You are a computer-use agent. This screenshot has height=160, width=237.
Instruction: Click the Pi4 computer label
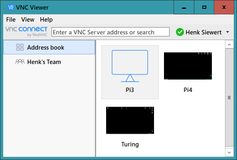(x=188, y=90)
